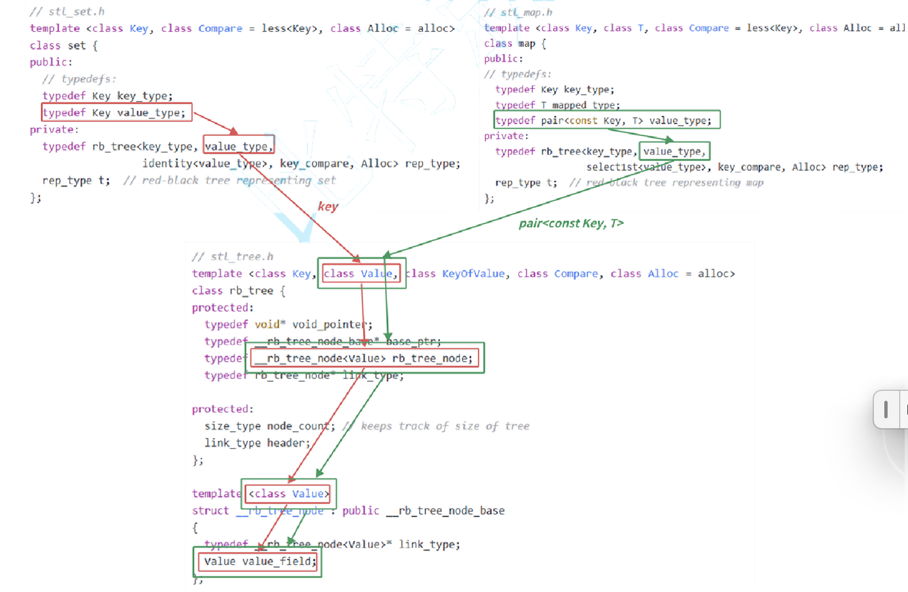Image resolution: width=908 pixels, height=592 pixels.
Task: Click the boxed '__rb_tree_node<Value> rb_tree_node;' typedef
Action: [x=365, y=358]
